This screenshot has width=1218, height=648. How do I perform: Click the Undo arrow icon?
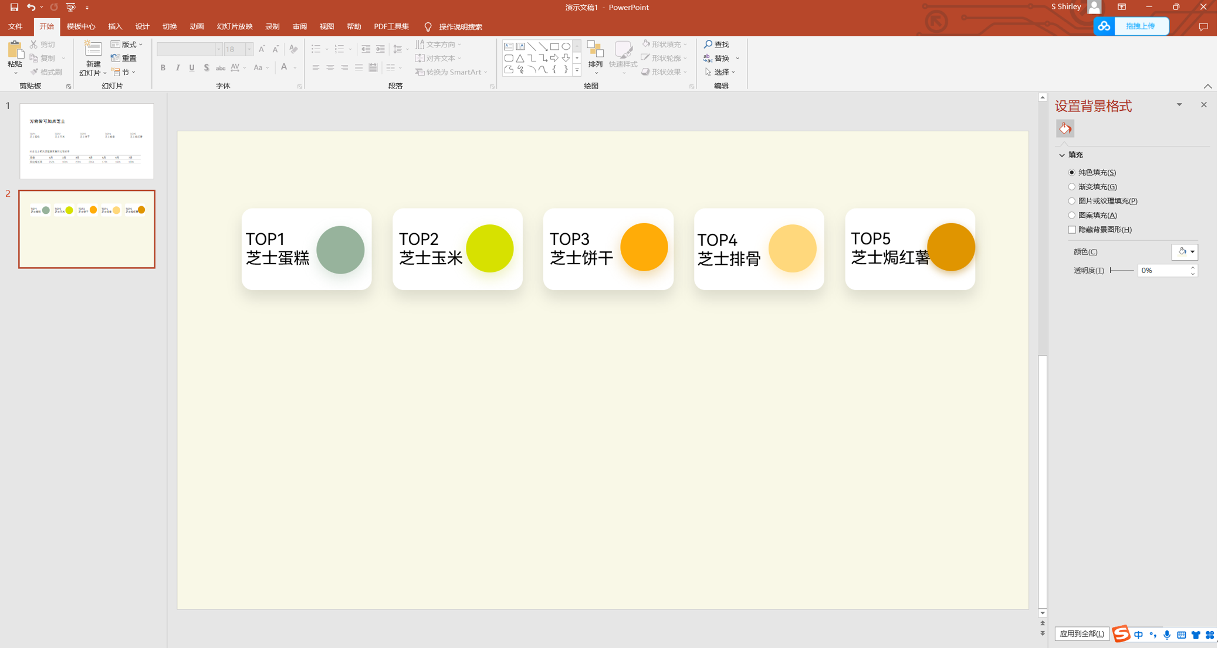[x=31, y=7]
